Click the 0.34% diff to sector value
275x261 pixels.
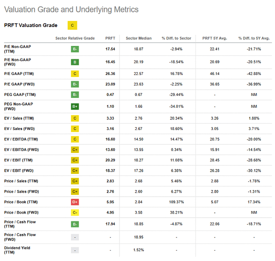pyautogui.click(x=177, y=150)
